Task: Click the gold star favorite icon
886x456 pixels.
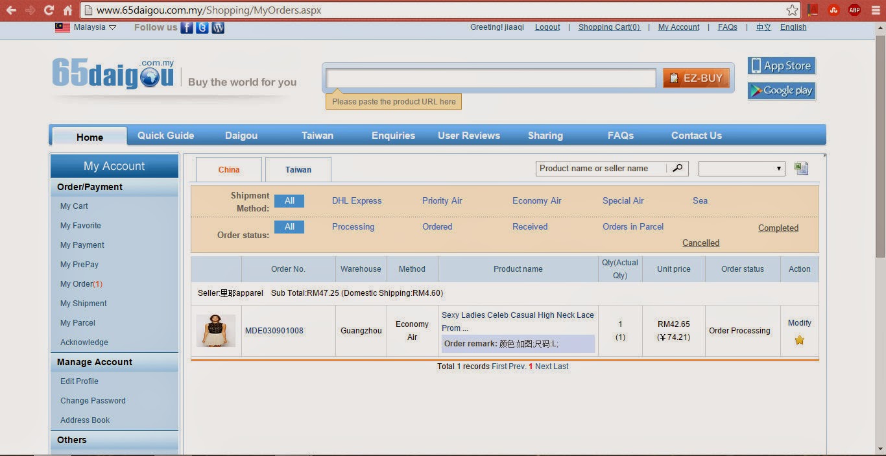Action: coord(799,340)
